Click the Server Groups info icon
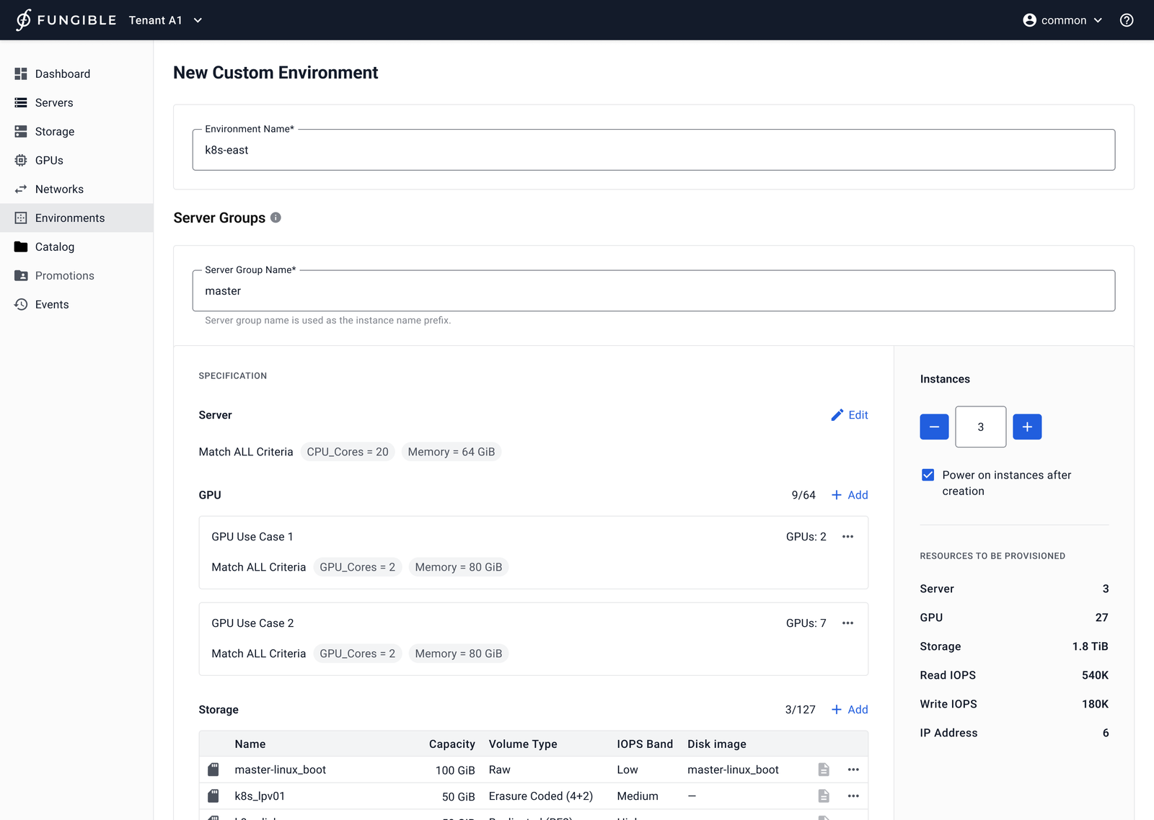1154x820 pixels. [276, 218]
